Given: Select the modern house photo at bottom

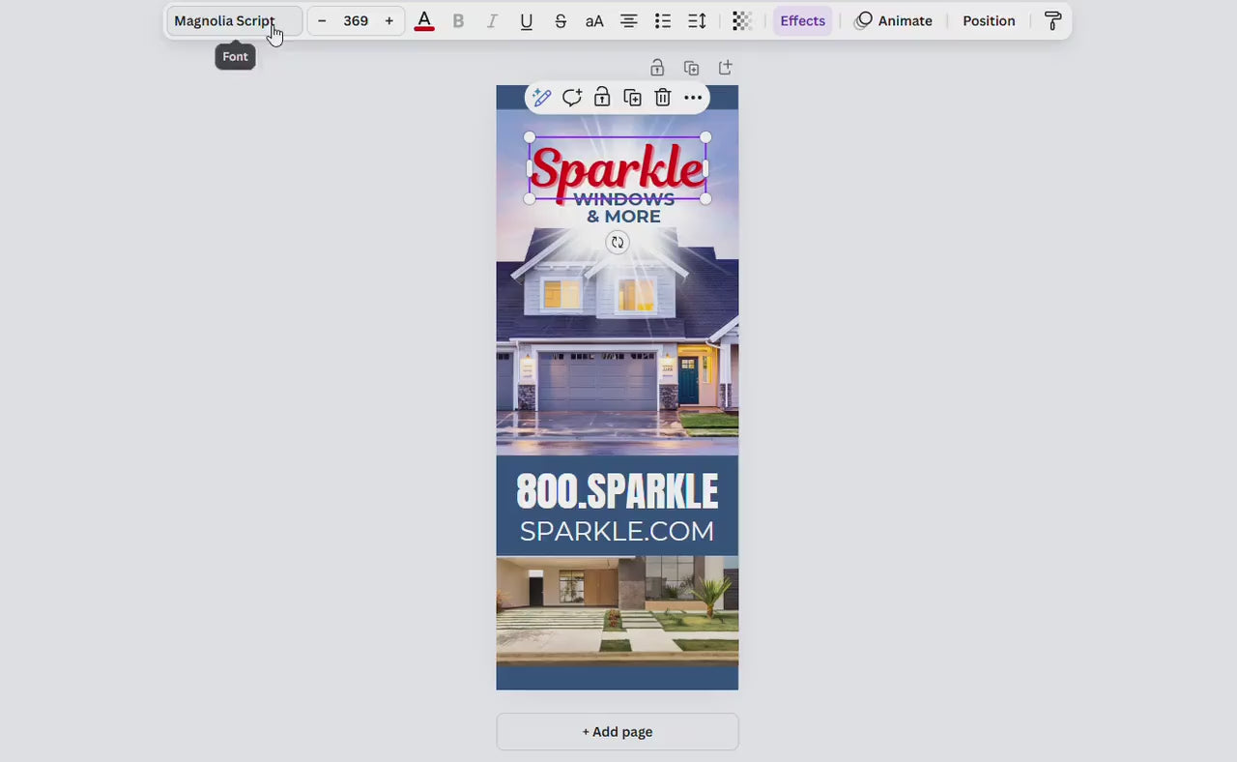Looking at the screenshot, I should pyautogui.click(x=618, y=610).
